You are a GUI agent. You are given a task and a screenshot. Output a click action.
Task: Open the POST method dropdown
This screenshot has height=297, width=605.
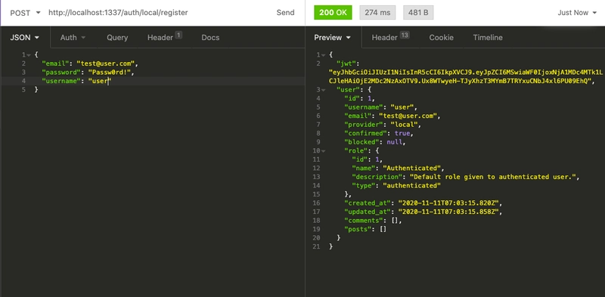tap(25, 13)
